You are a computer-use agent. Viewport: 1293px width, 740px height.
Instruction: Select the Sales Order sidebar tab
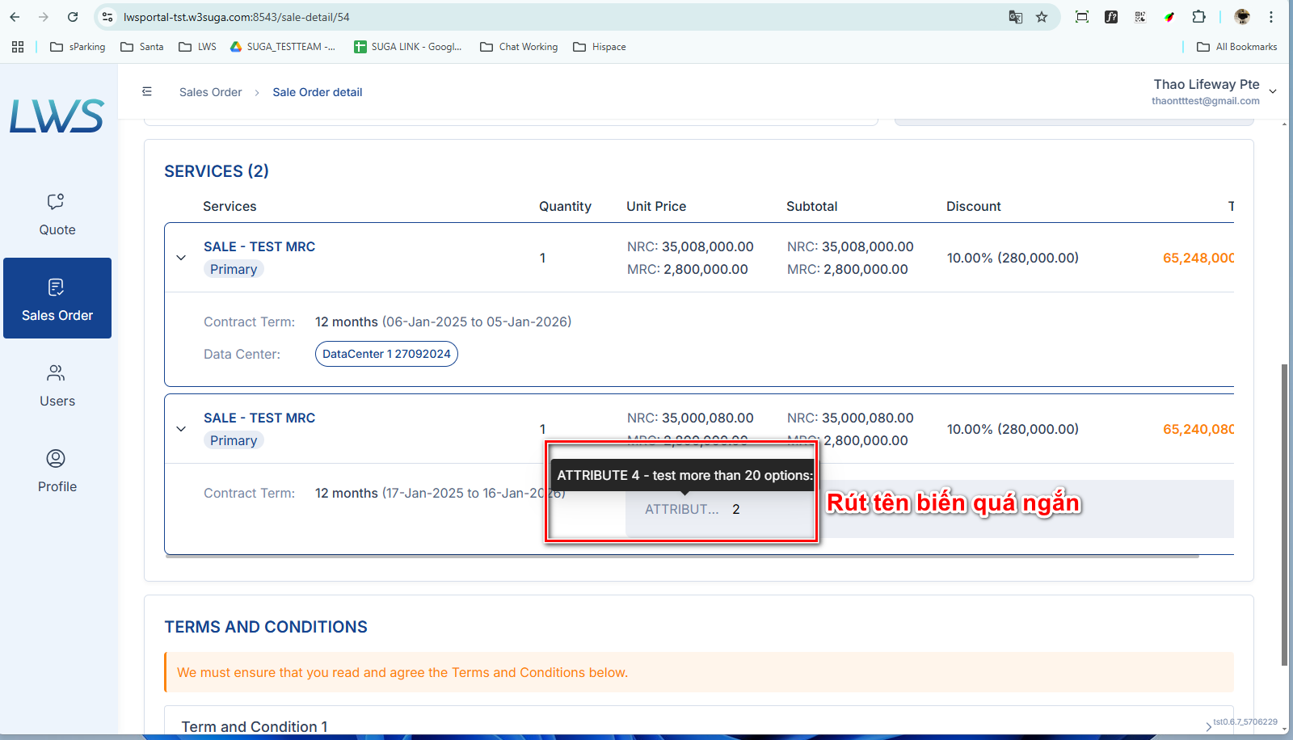pos(57,298)
